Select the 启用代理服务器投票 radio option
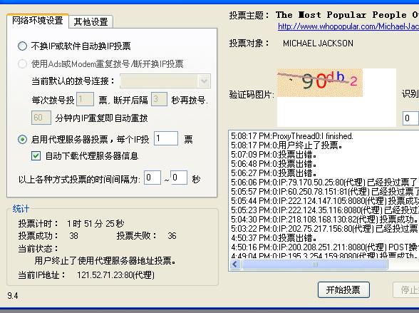Viewport: 419px width, 313px height. pos(23,139)
